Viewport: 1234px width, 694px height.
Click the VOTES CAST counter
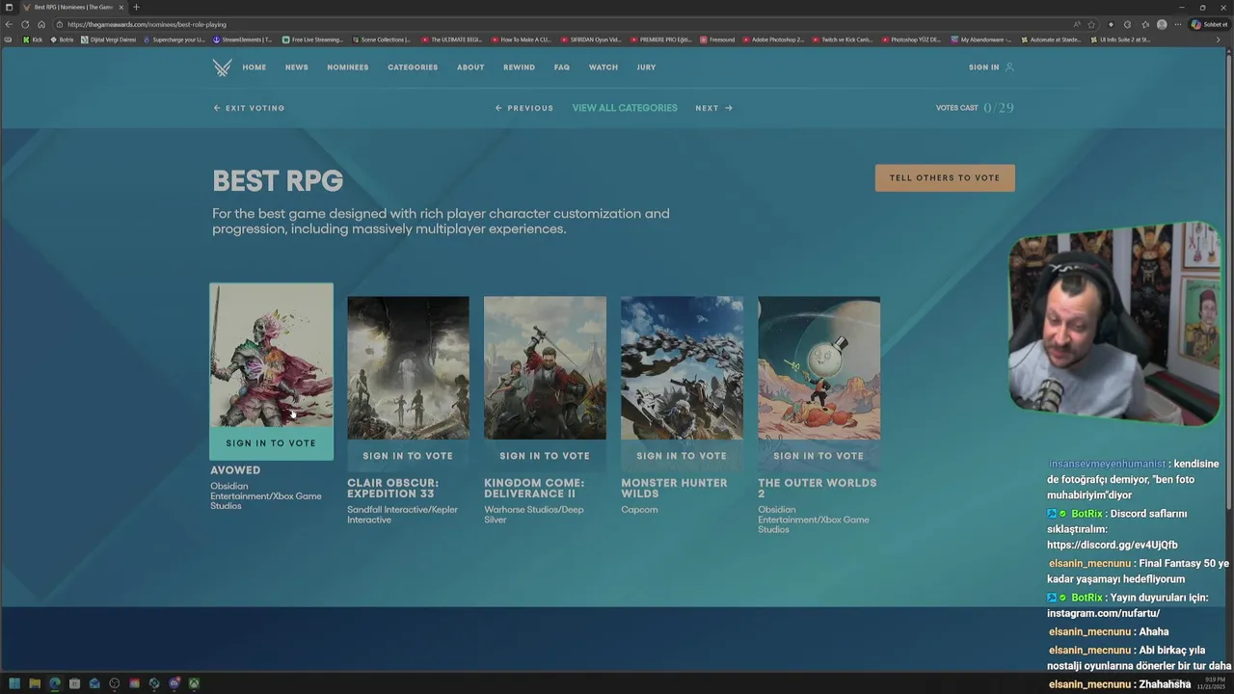(x=975, y=108)
